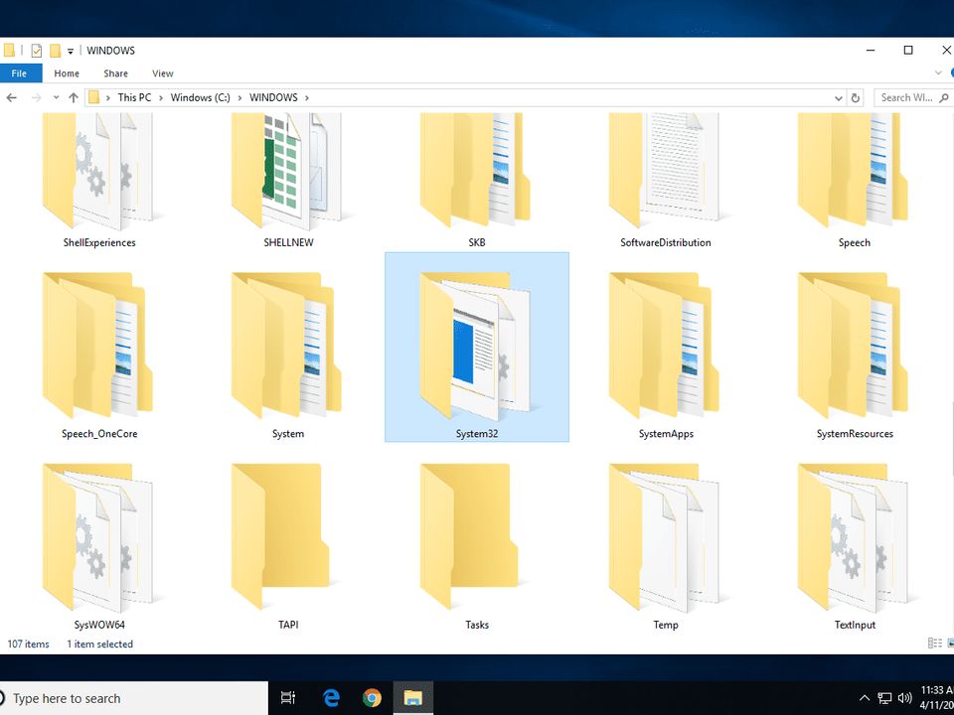Image resolution: width=954 pixels, height=715 pixels.
Task: Select the Speech_OneCore folder
Action: click(98, 348)
